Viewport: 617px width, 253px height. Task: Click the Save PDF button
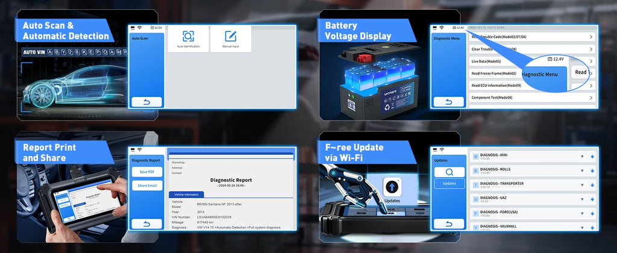(147, 172)
